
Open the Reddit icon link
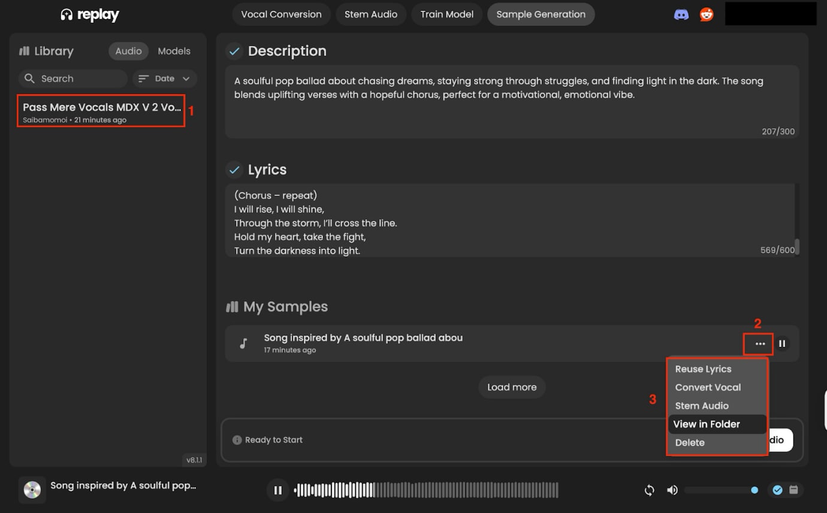click(x=707, y=15)
